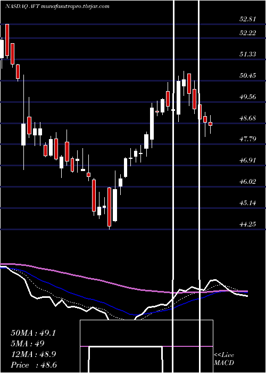Click the 46.02 price level label
Image resolution: width=266 pixels, height=373 pixels.
click(x=248, y=182)
